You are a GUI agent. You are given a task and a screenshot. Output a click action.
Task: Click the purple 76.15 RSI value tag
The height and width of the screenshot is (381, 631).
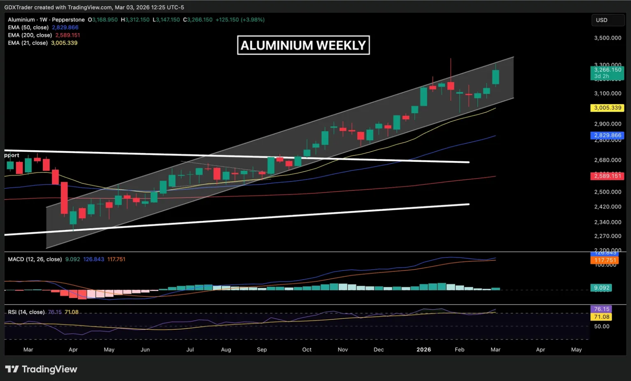tap(601, 309)
